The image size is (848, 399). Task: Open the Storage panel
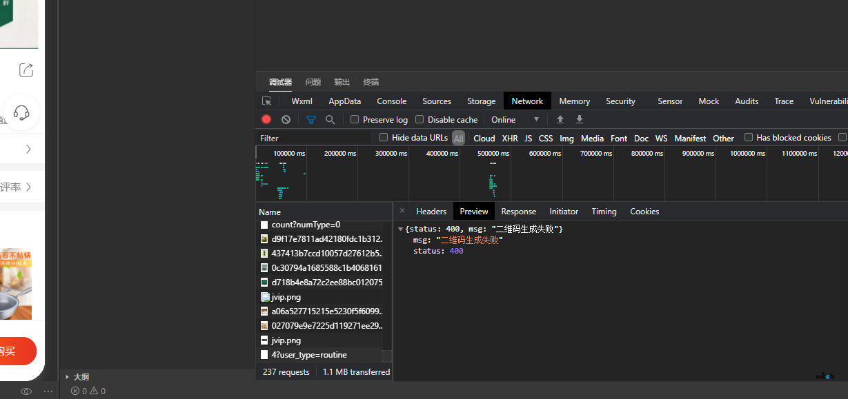coord(482,101)
